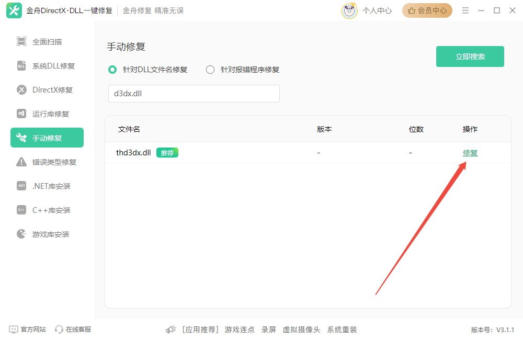
Task: Click the 文件名 column header
Action: [x=129, y=129]
